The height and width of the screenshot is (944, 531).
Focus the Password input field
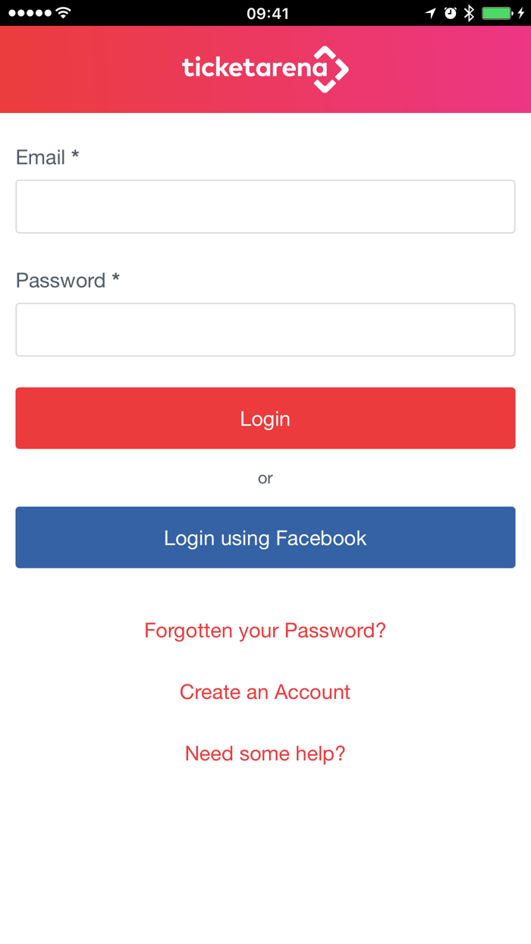click(x=265, y=329)
